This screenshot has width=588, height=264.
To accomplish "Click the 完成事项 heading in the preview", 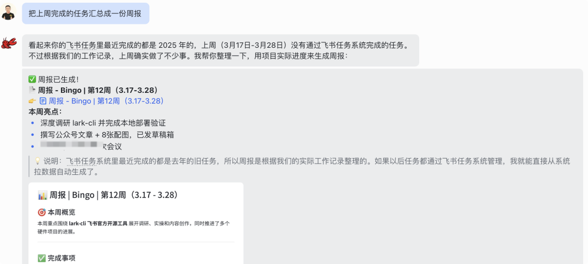I will coord(61,258).
